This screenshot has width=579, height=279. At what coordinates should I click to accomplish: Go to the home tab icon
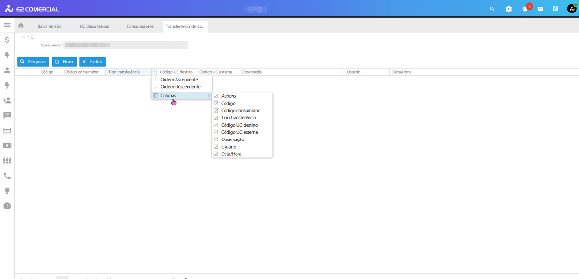21,26
